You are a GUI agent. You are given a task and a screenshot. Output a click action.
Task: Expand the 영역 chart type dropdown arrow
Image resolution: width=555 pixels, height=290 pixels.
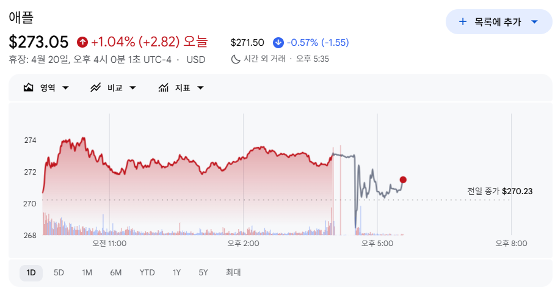coord(65,88)
